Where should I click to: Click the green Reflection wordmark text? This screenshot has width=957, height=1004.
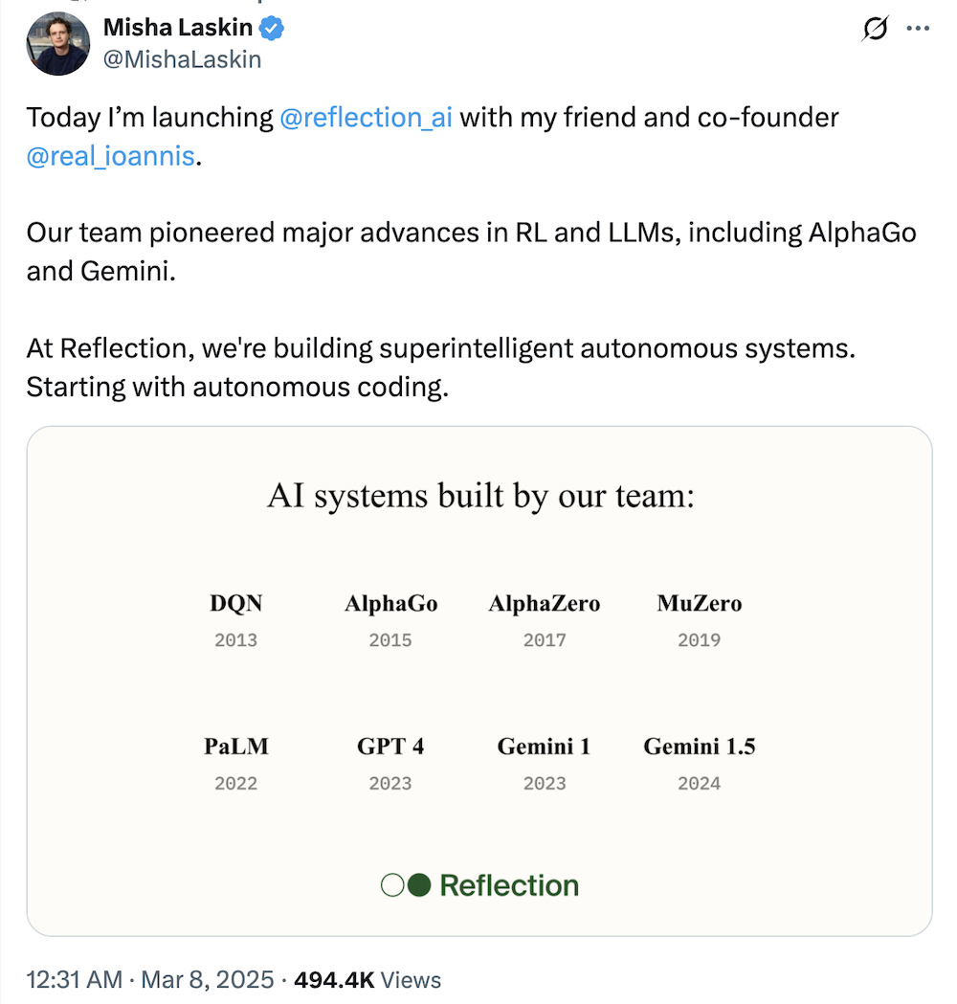click(x=509, y=885)
